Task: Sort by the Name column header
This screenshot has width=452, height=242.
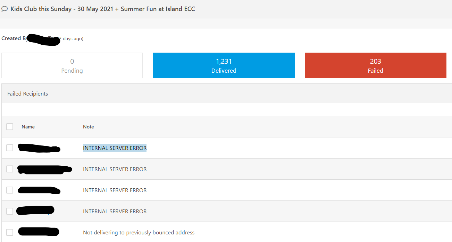Action: click(x=28, y=127)
